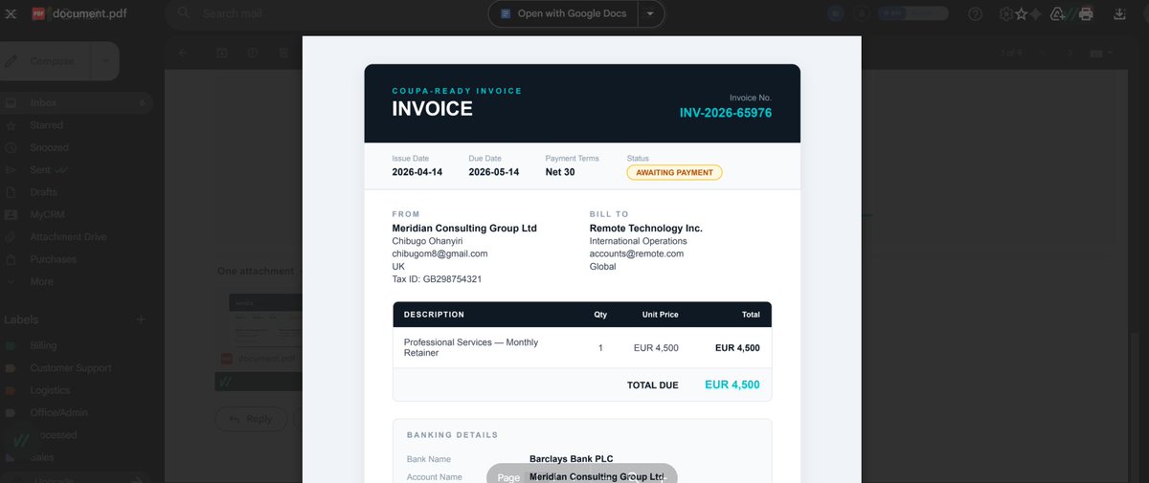Click the document.pdf title in the top bar
The image size is (1149, 483).
pos(89,14)
